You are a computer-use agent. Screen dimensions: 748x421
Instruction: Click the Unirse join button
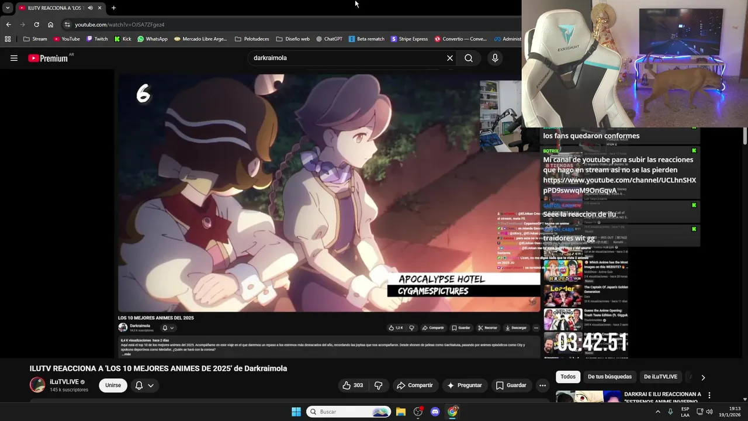coord(113,385)
